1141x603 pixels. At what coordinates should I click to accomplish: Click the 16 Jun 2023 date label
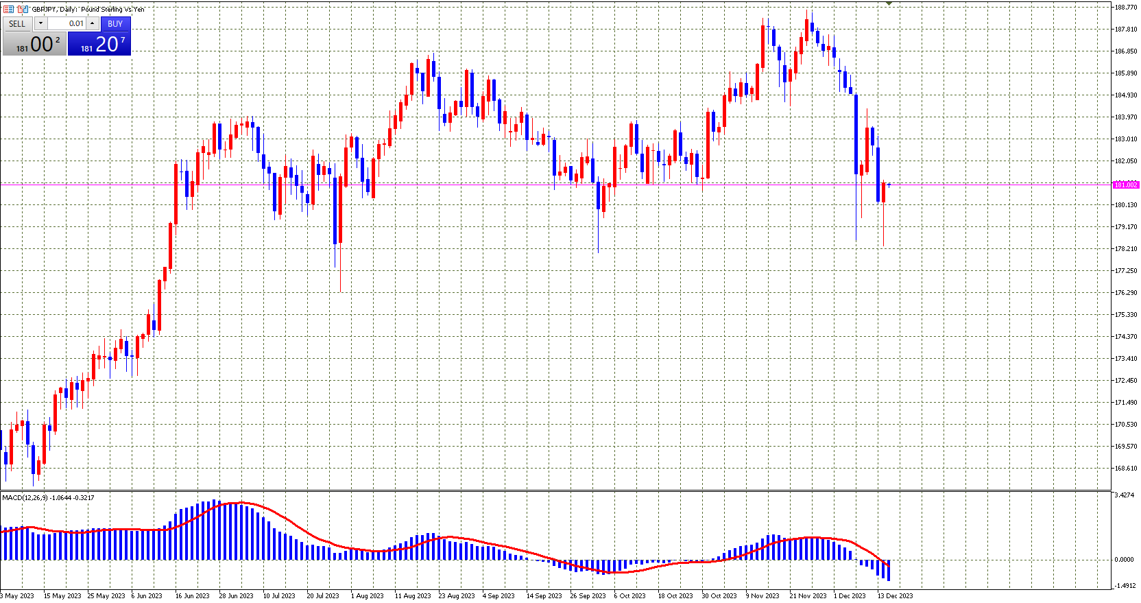pos(192,595)
